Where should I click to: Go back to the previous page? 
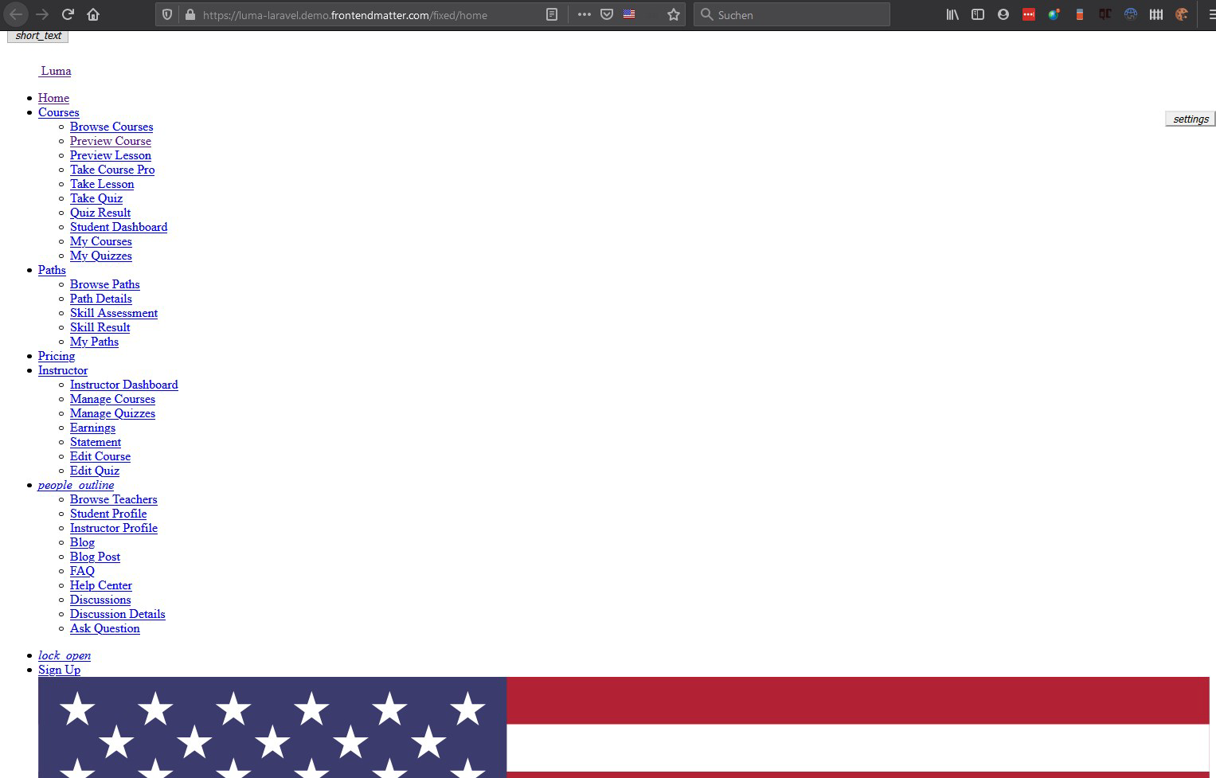[16, 14]
